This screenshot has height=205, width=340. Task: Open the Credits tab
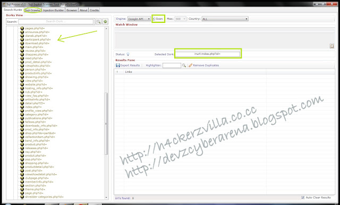pyautogui.click(x=94, y=10)
